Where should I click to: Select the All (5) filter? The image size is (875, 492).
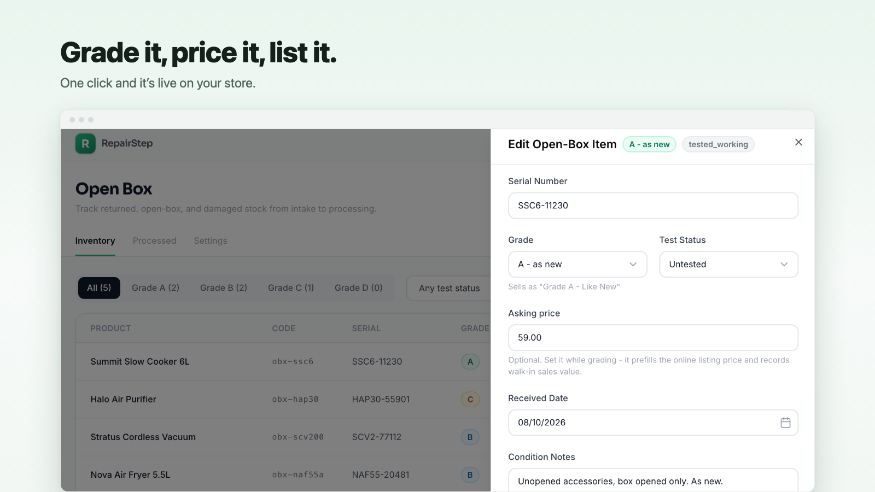click(x=99, y=288)
